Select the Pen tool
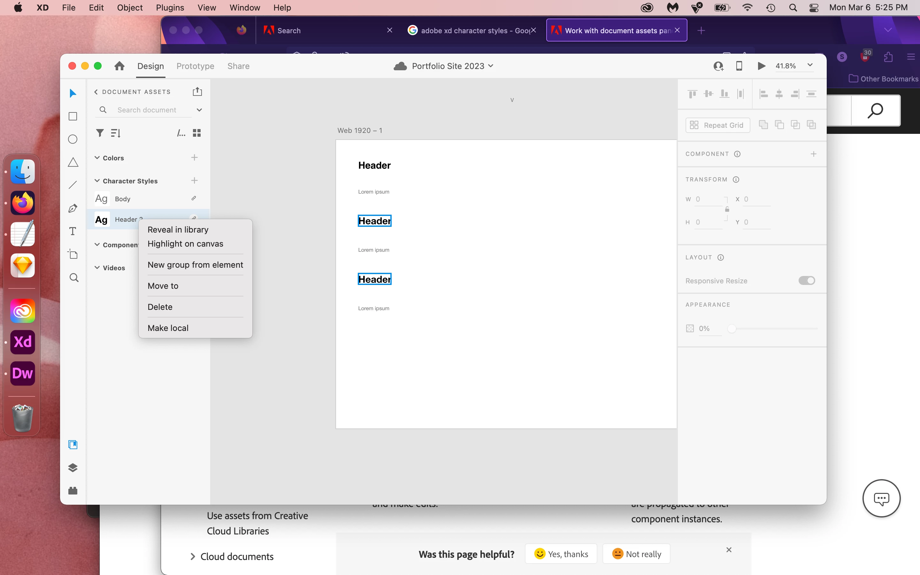 coord(73,208)
